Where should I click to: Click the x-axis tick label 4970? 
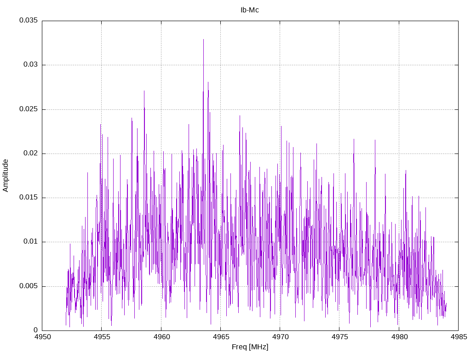point(280,337)
